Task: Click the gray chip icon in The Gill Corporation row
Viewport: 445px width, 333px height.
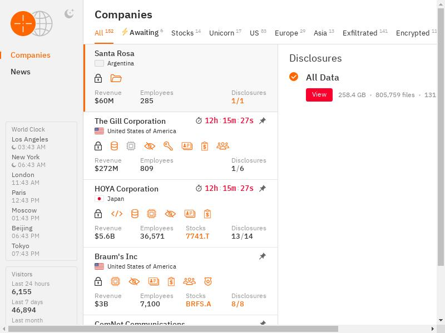Action: point(131,146)
